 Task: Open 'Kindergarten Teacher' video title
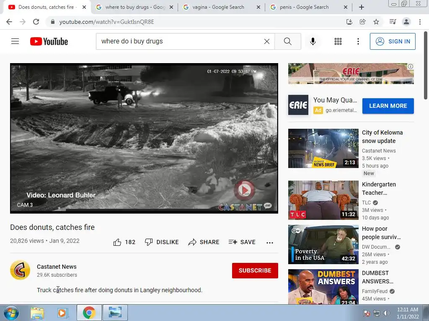[x=379, y=189]
